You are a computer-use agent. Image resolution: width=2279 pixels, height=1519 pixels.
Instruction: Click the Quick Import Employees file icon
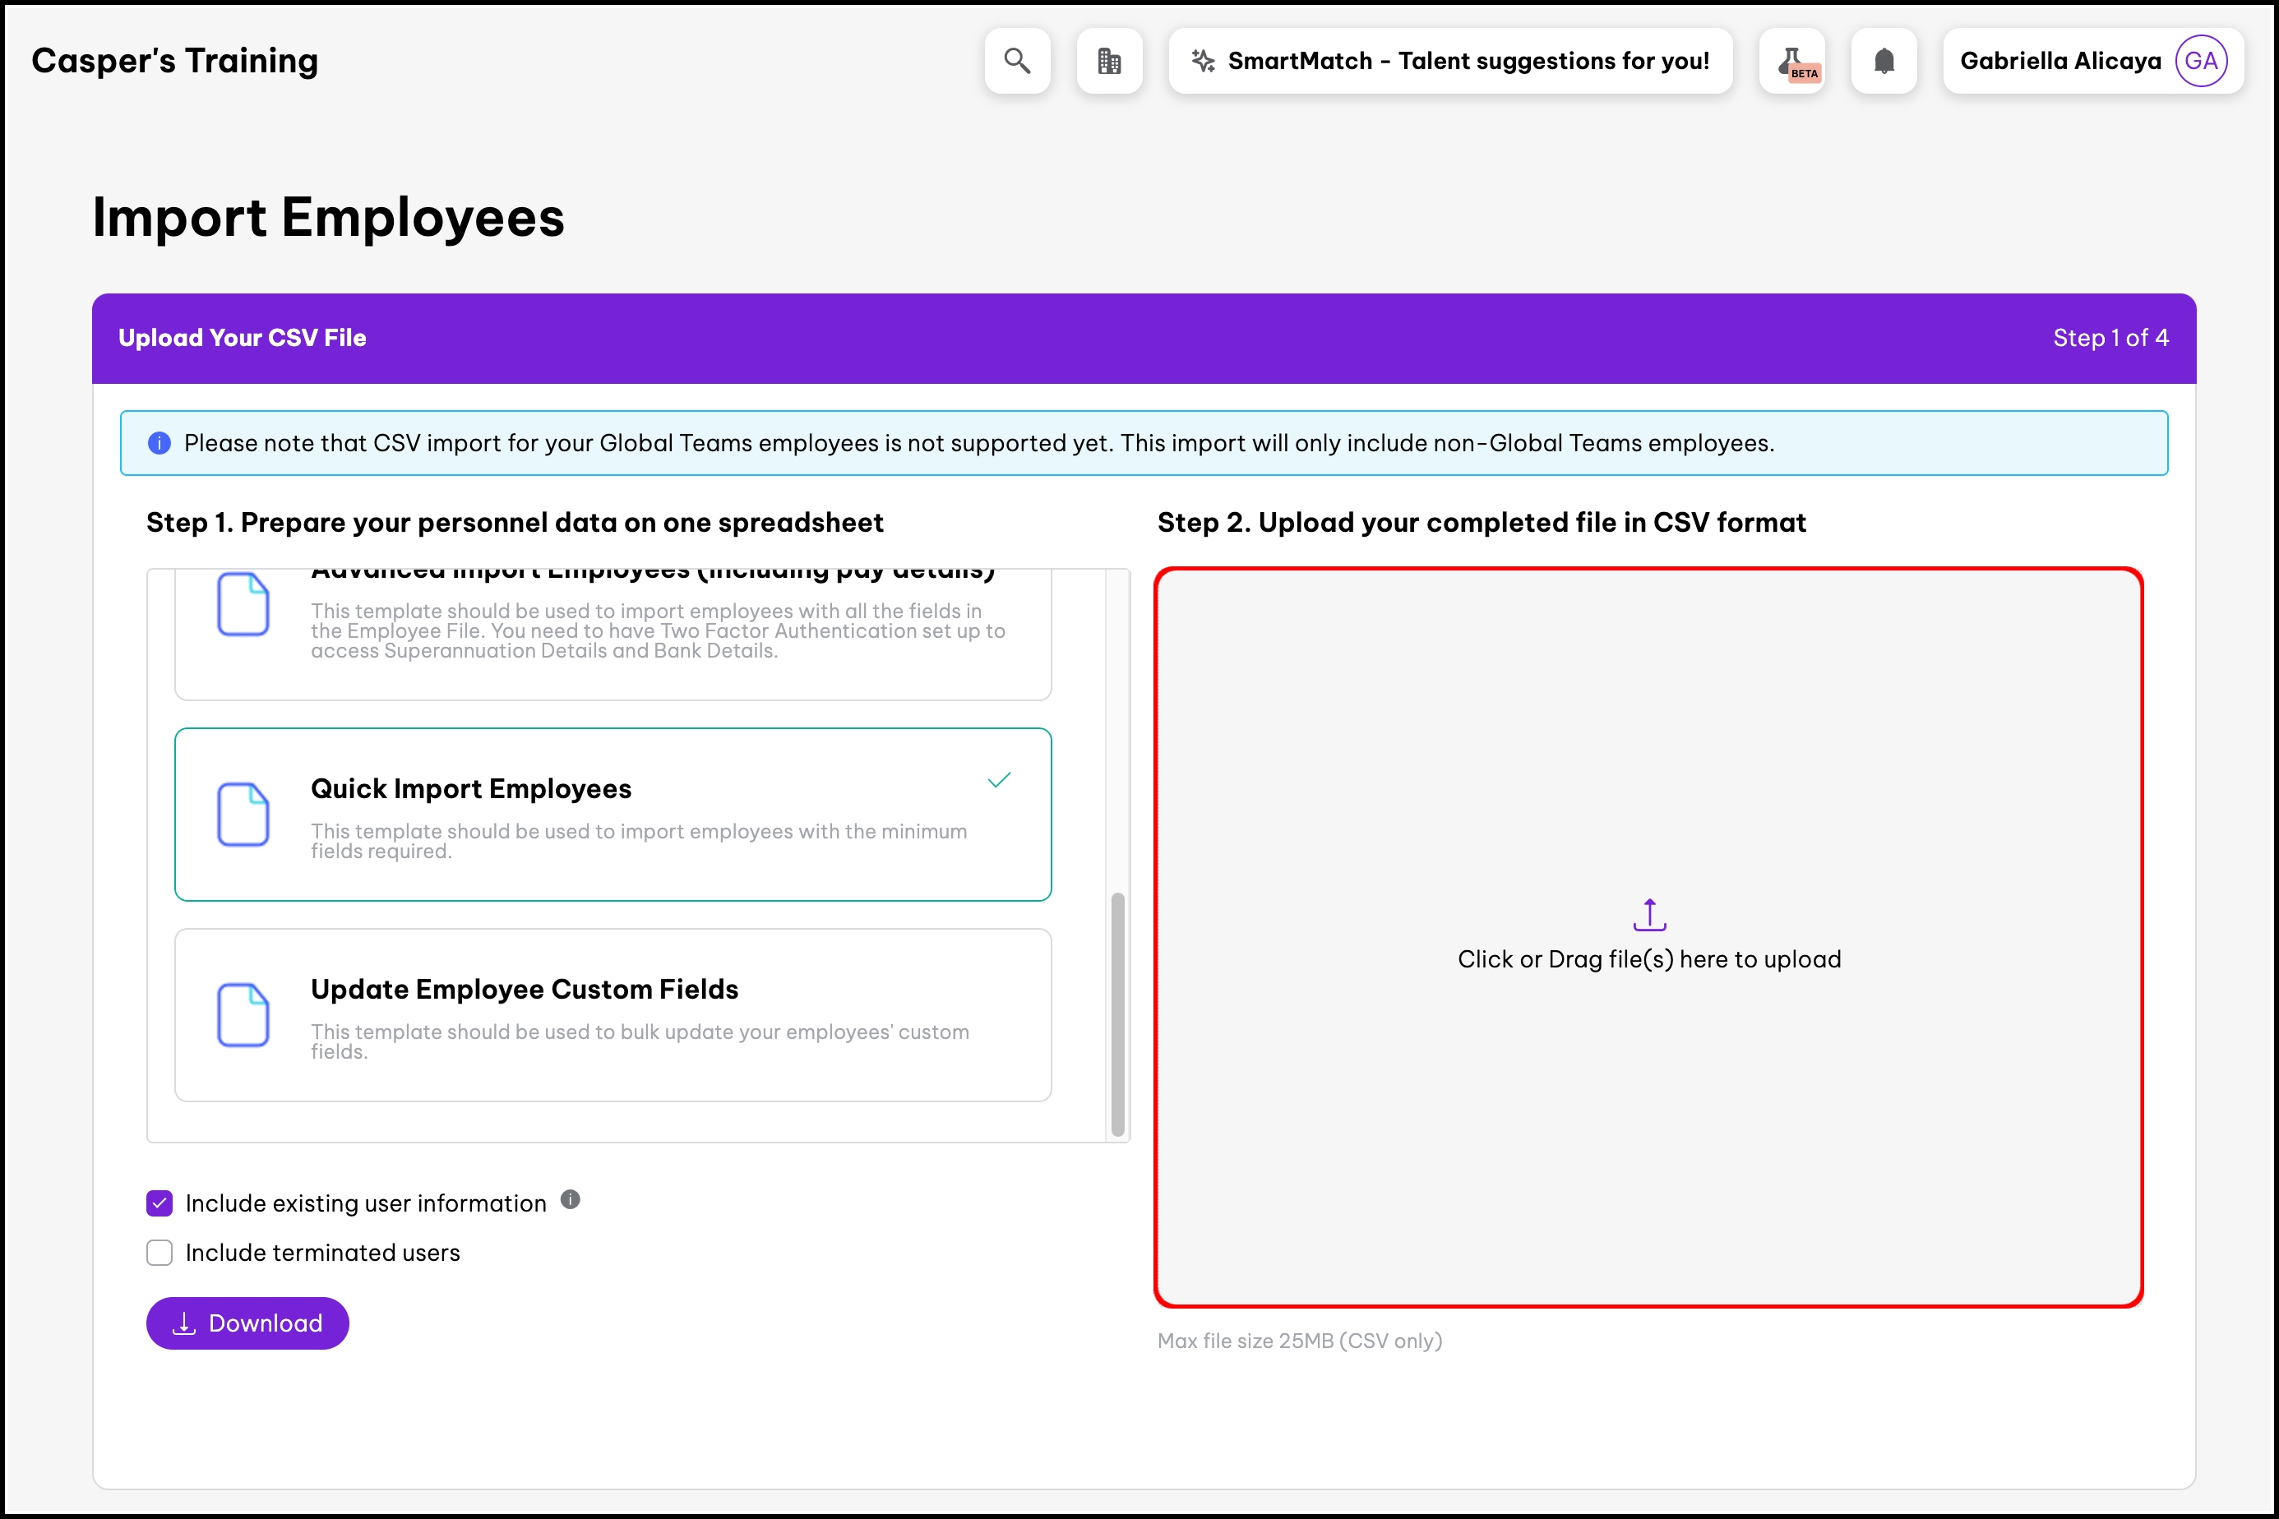click(x=243, y=814)
